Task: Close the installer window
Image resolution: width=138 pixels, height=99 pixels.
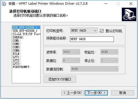Action: pos(131,4)
